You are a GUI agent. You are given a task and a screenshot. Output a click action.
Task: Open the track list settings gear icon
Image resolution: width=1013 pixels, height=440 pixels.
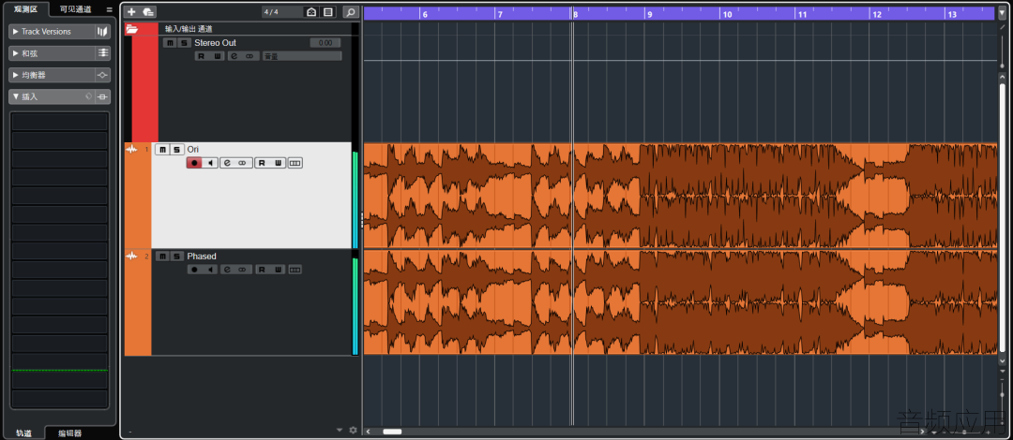(353, 430)
